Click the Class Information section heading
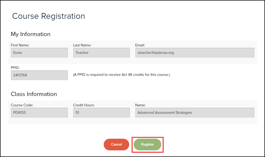Screen dimensions: 265x157 tap(34, 94)
